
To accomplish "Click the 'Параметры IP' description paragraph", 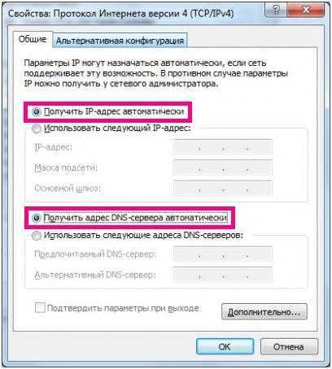I will [x=156, y=73].
